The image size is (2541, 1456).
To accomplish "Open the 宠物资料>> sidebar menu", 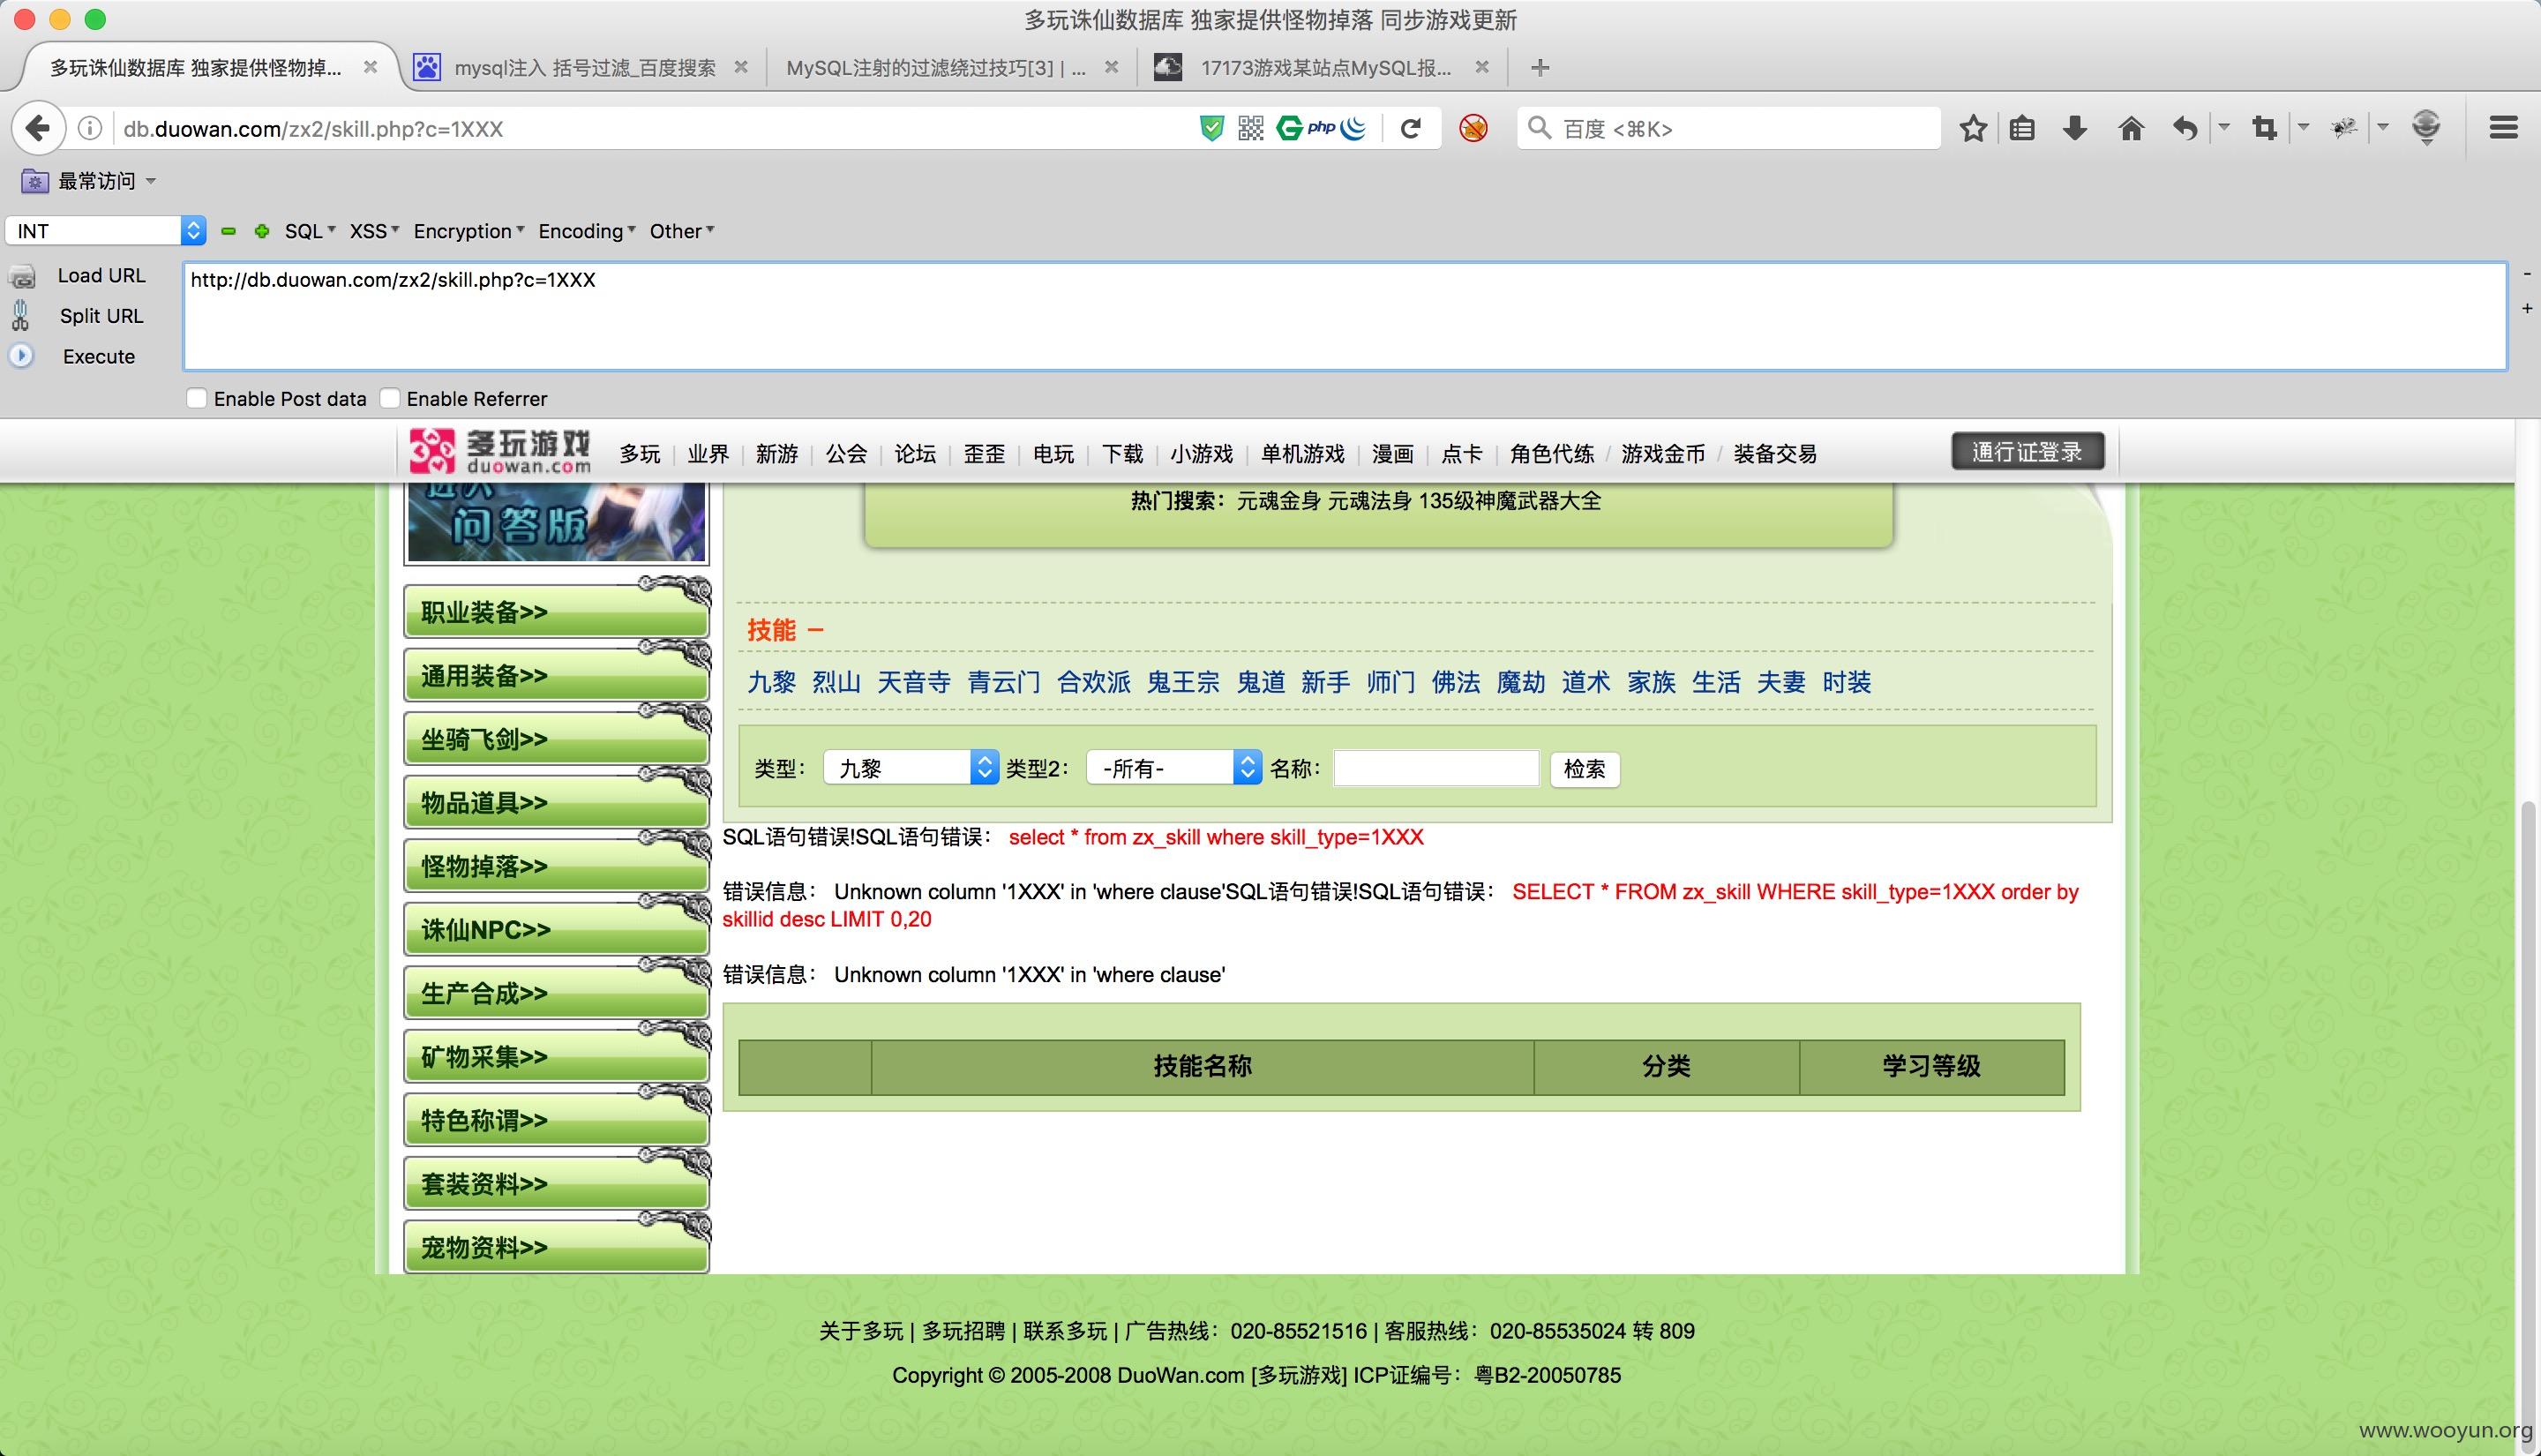I will tap(556, 1246).
